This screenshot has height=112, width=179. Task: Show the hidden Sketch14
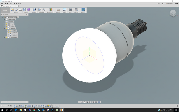click(x=8, y=35)
